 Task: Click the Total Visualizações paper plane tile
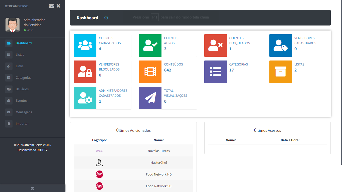pos(150,98)
